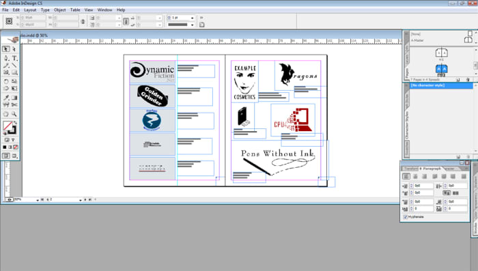The width and height of the screenshot is (478, 271).
Task: Select [No character style] entry
Action: pyautogui.click(x=441, y=85)
